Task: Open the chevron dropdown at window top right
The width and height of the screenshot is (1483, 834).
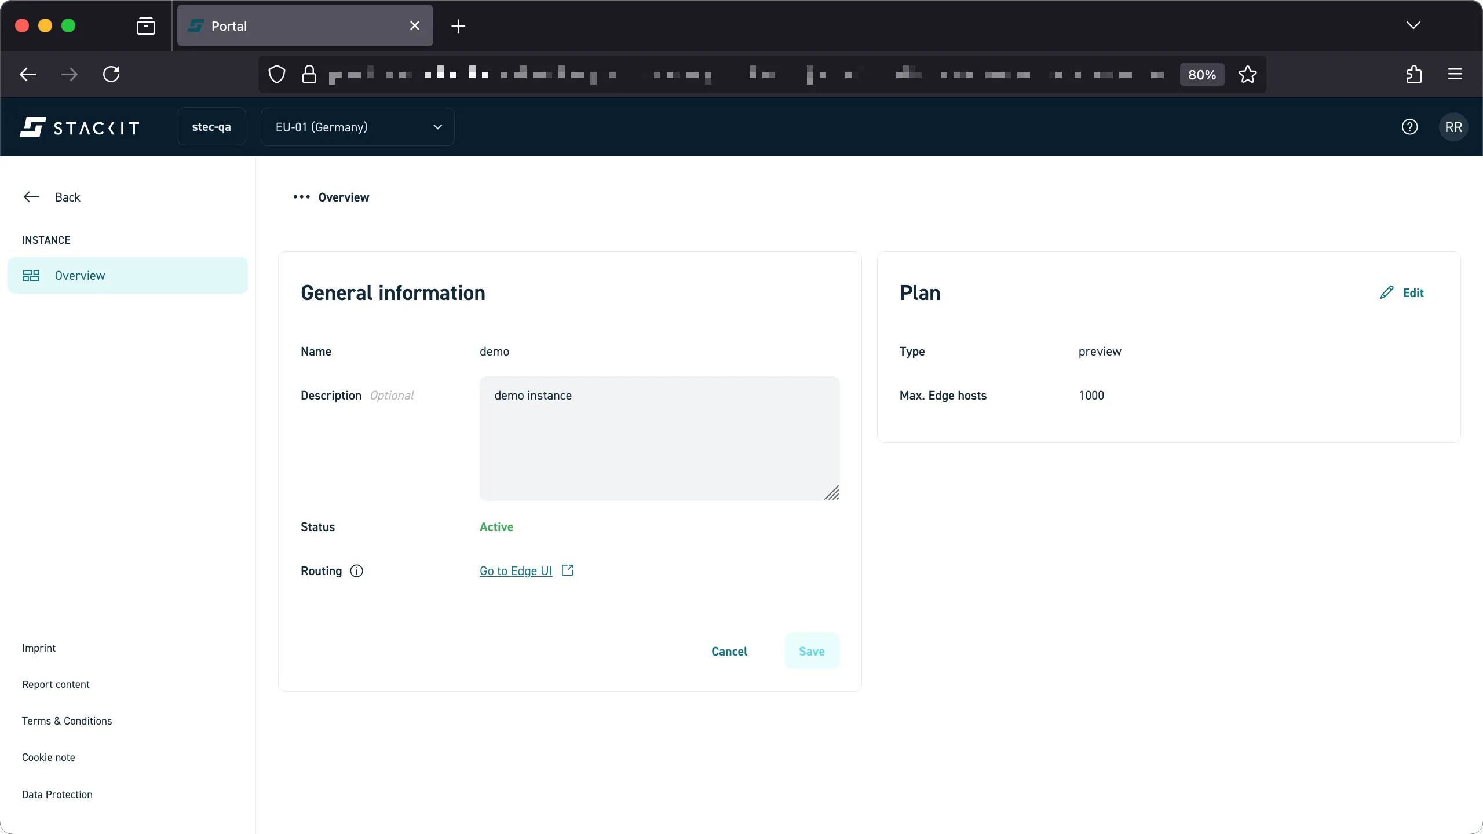Action: [x=1413, y=25]
